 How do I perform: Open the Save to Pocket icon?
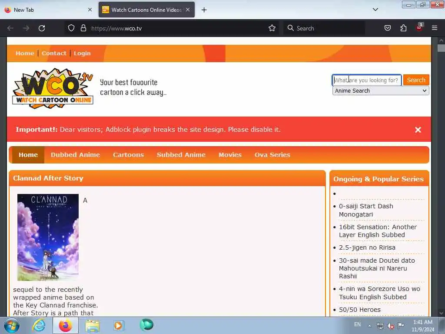[388, 28]
